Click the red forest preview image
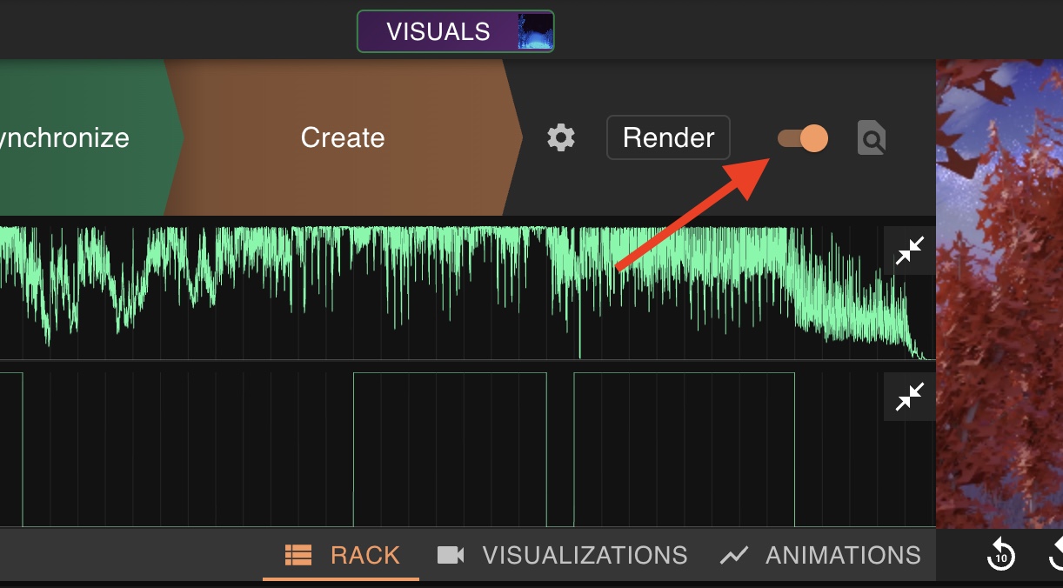Viewport: 1063px width, 588px height. [x=999, y=293]
